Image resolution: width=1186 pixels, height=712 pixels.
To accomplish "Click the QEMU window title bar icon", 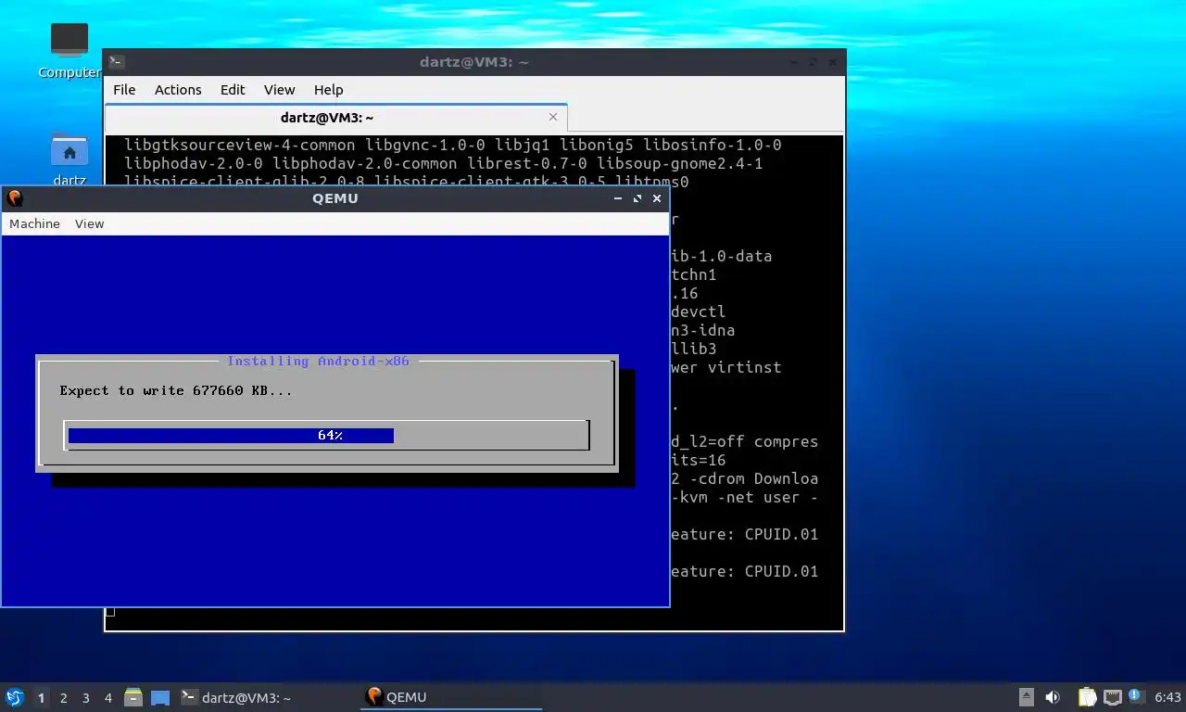I will tap(14, 198).
